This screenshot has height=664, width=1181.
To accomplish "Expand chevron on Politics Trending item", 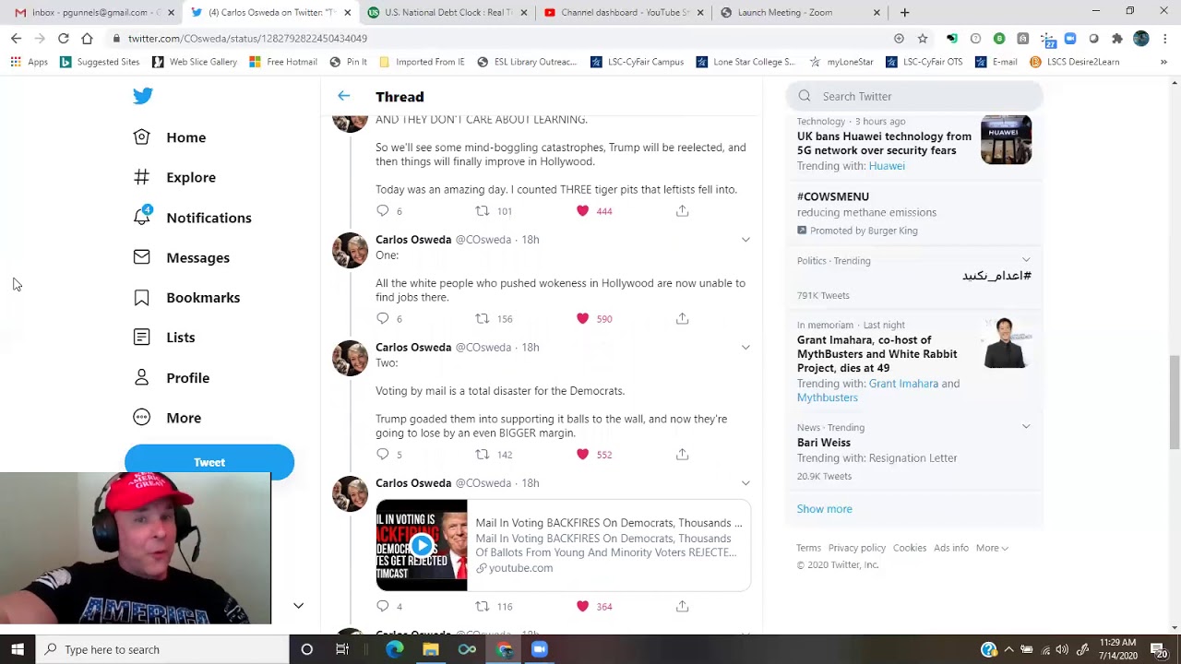I will click(1026, 260).
